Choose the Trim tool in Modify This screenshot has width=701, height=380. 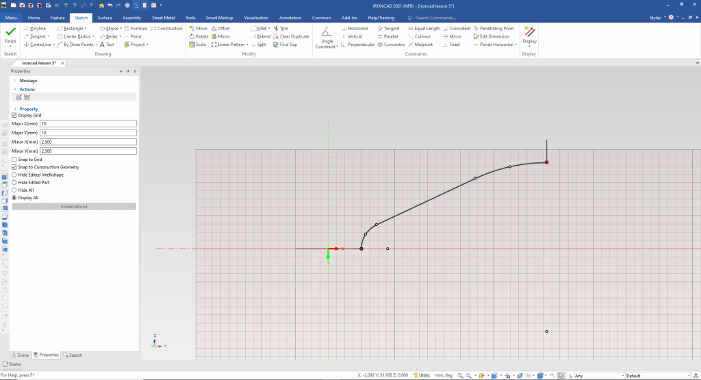click(281, 28)
